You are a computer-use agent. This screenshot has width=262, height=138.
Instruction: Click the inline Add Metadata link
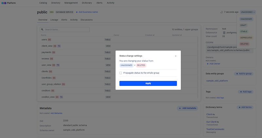[56, 113]
